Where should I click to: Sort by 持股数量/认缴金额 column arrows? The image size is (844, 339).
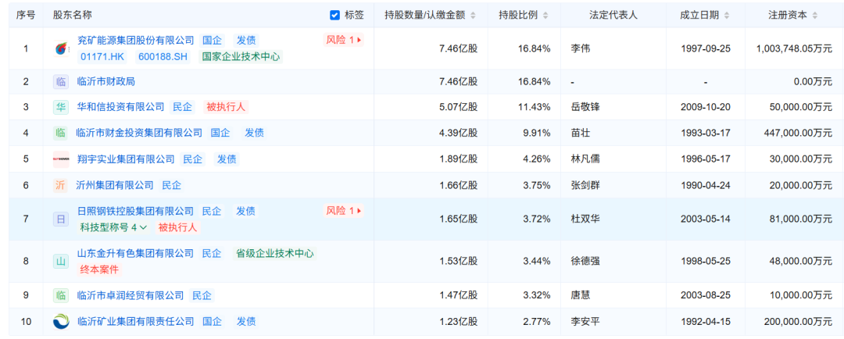(473, 16)
